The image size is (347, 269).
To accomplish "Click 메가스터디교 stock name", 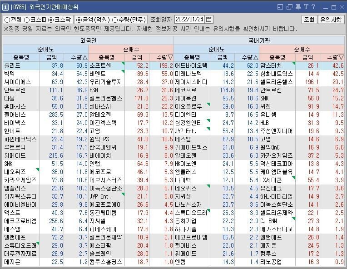I will pos(277,229).
